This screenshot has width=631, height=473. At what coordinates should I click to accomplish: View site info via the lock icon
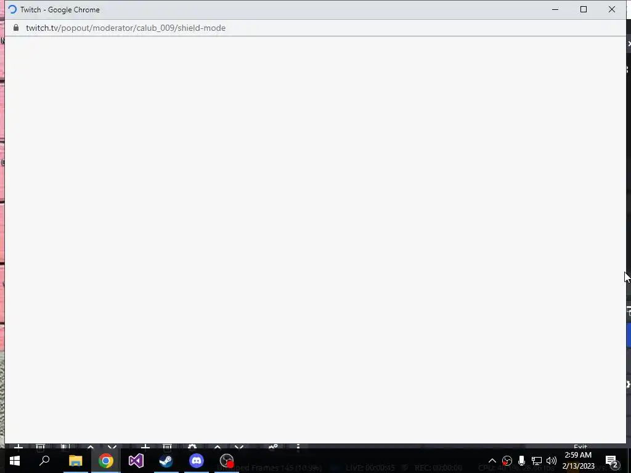(x=16, y=28)
